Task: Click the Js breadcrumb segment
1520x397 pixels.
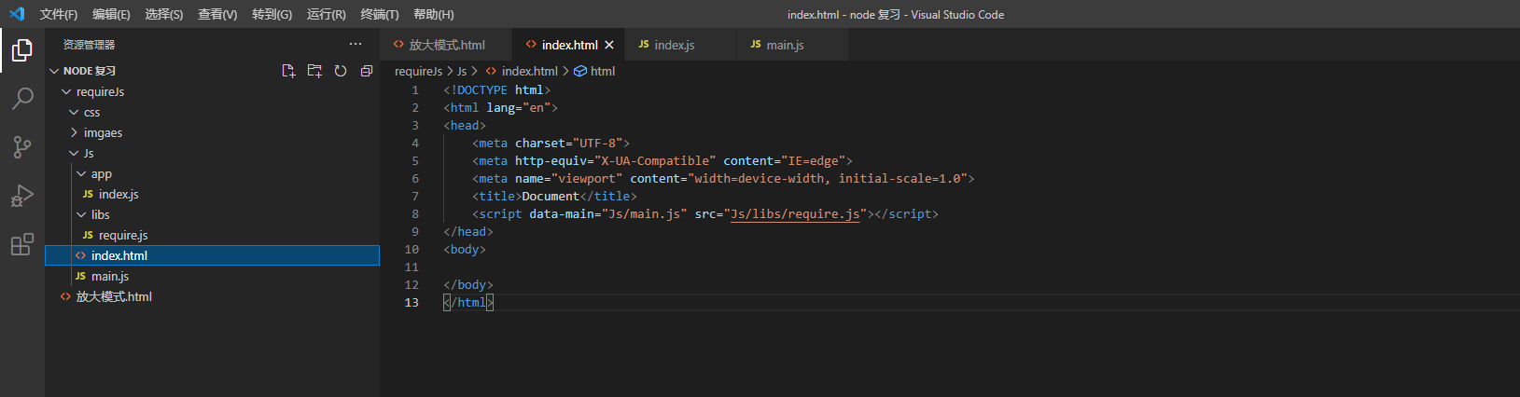Action: tap(461, 71)
